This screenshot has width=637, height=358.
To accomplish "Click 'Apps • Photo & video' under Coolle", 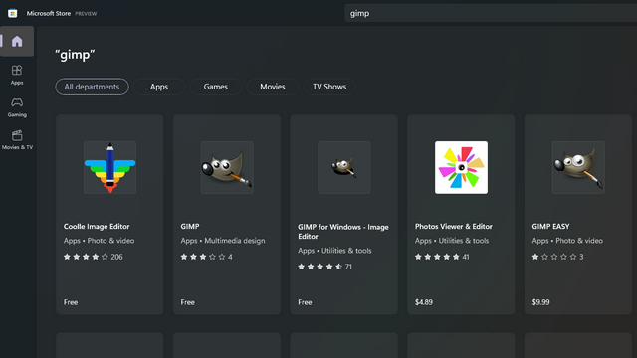I will (99, 241).
